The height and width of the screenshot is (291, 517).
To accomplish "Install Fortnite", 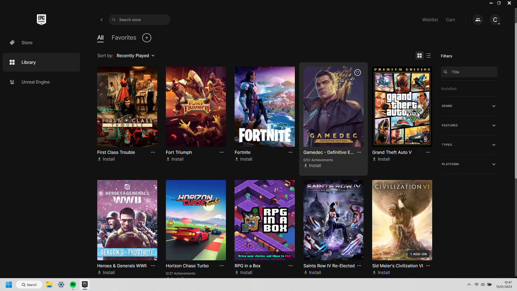I will tap(244, 159).
